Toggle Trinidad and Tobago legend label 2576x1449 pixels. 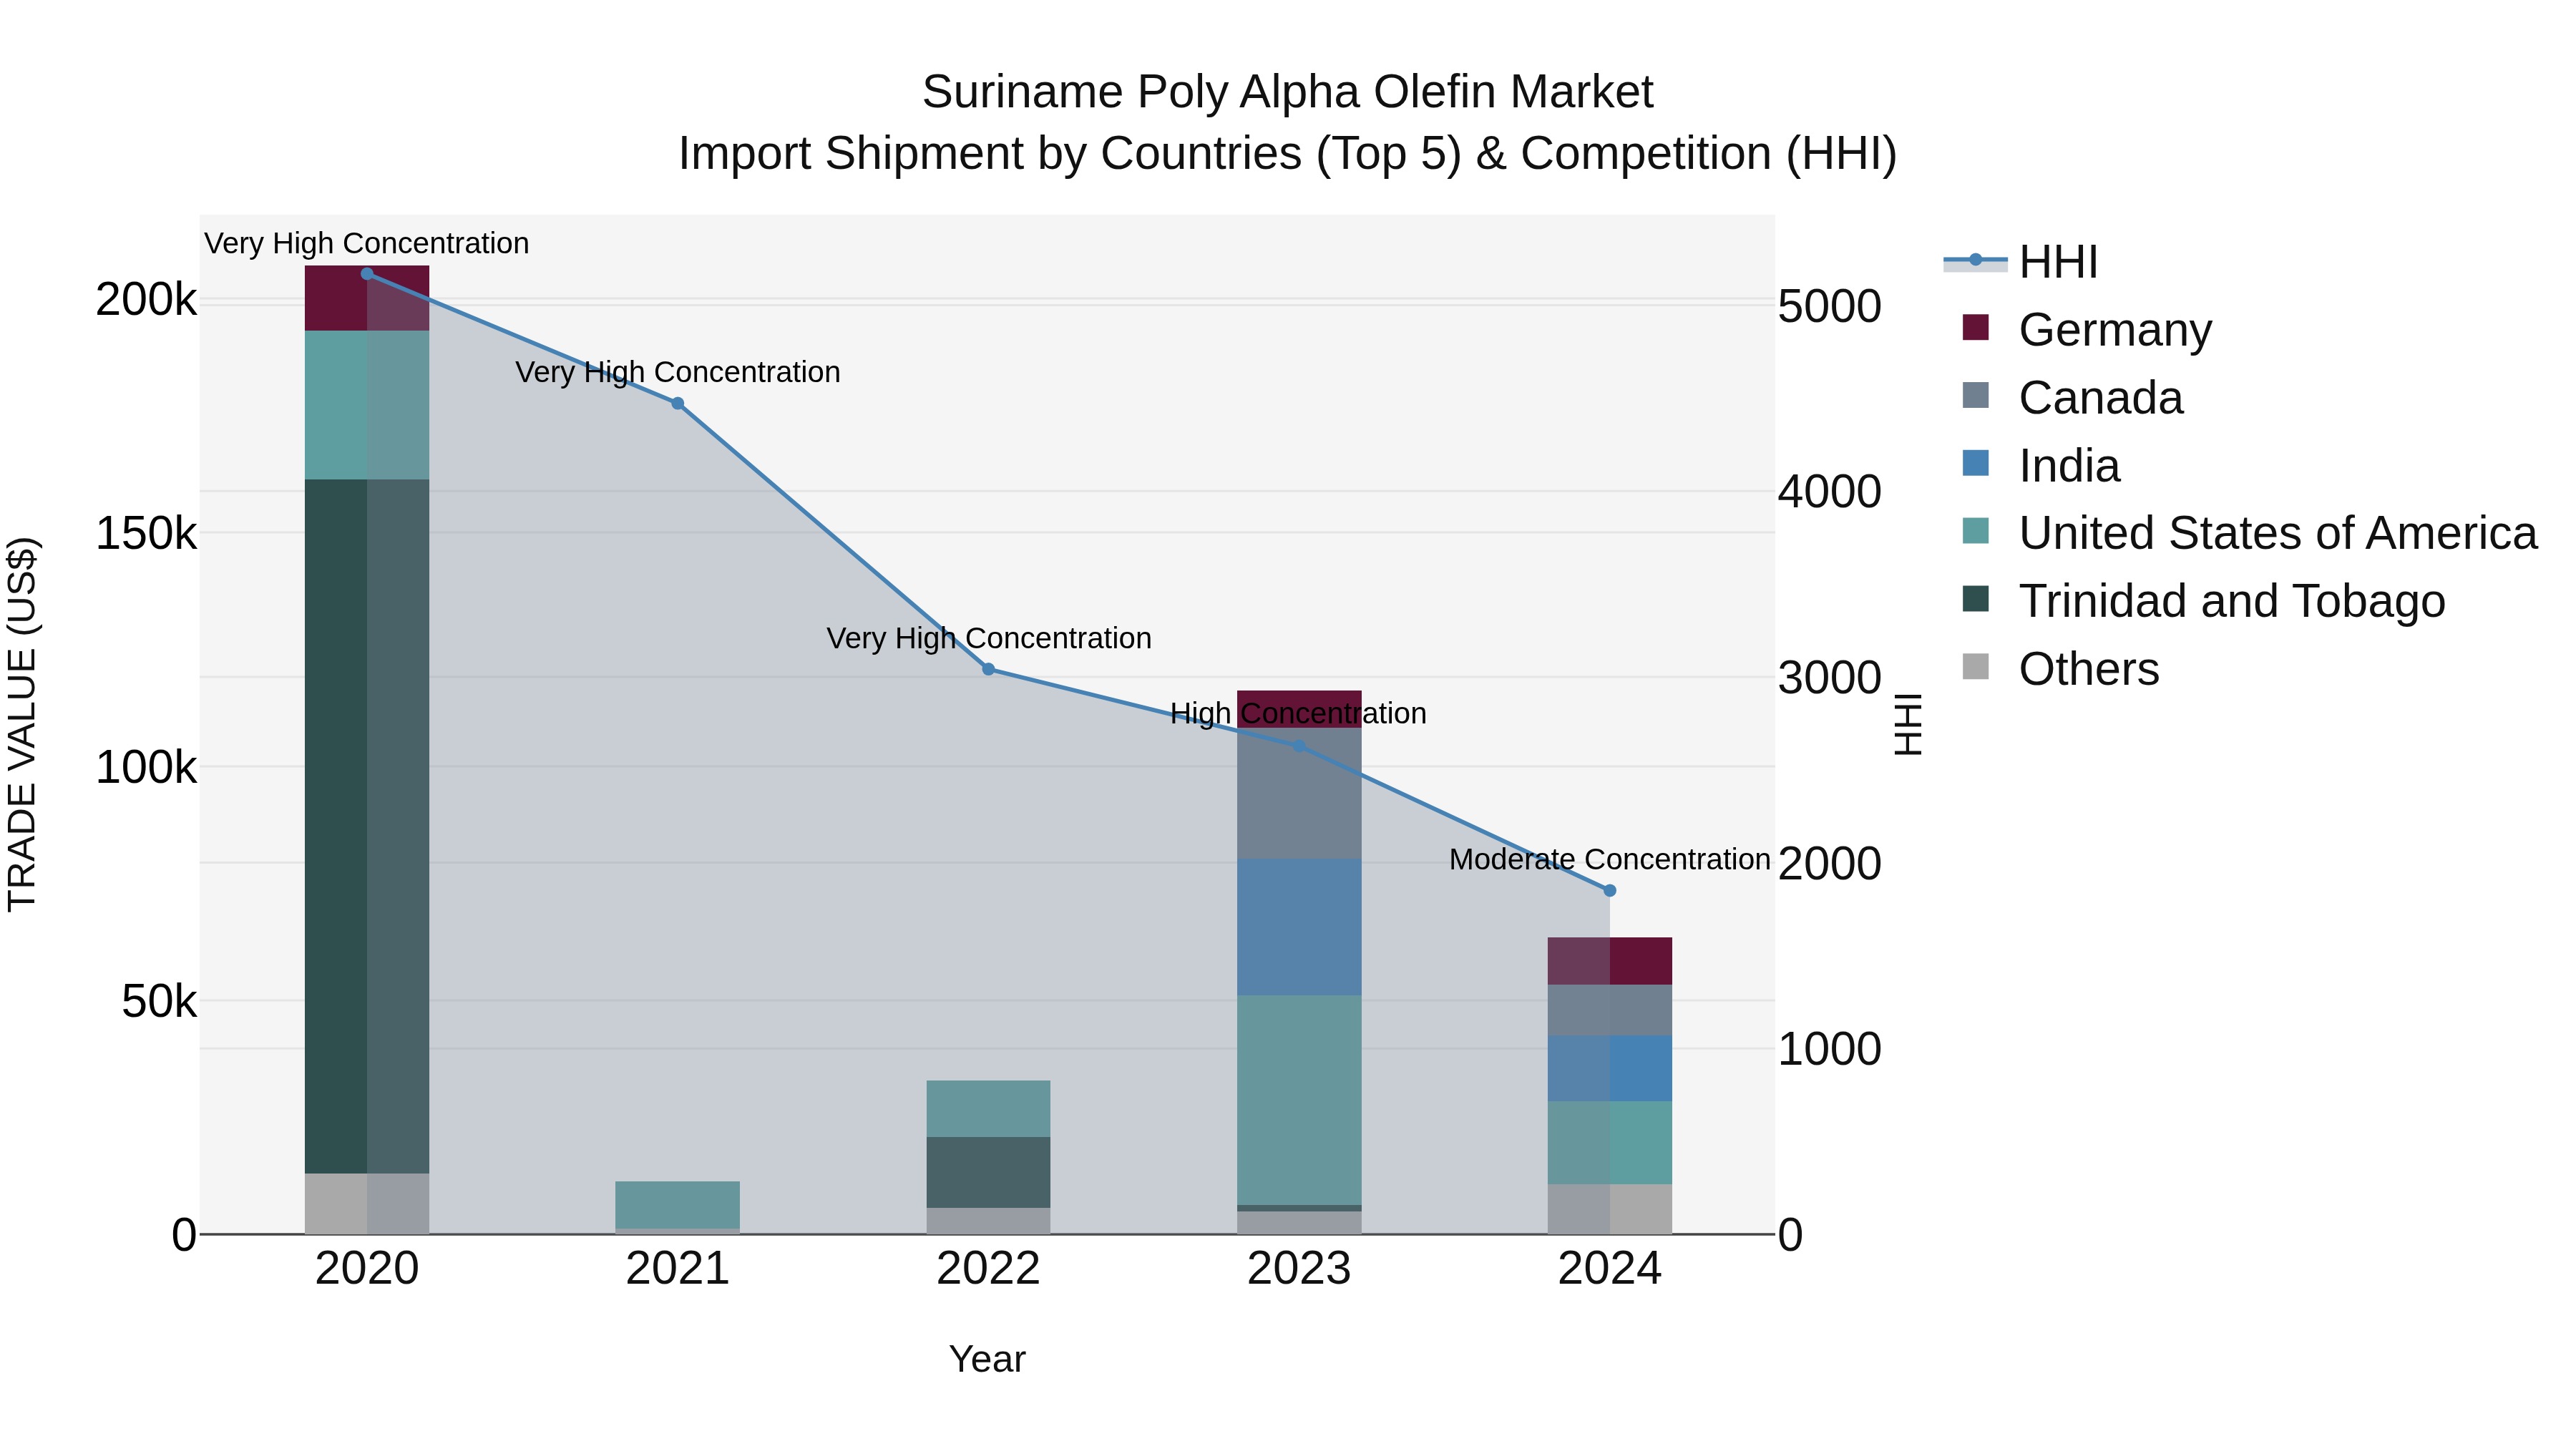pos(2232,601)
